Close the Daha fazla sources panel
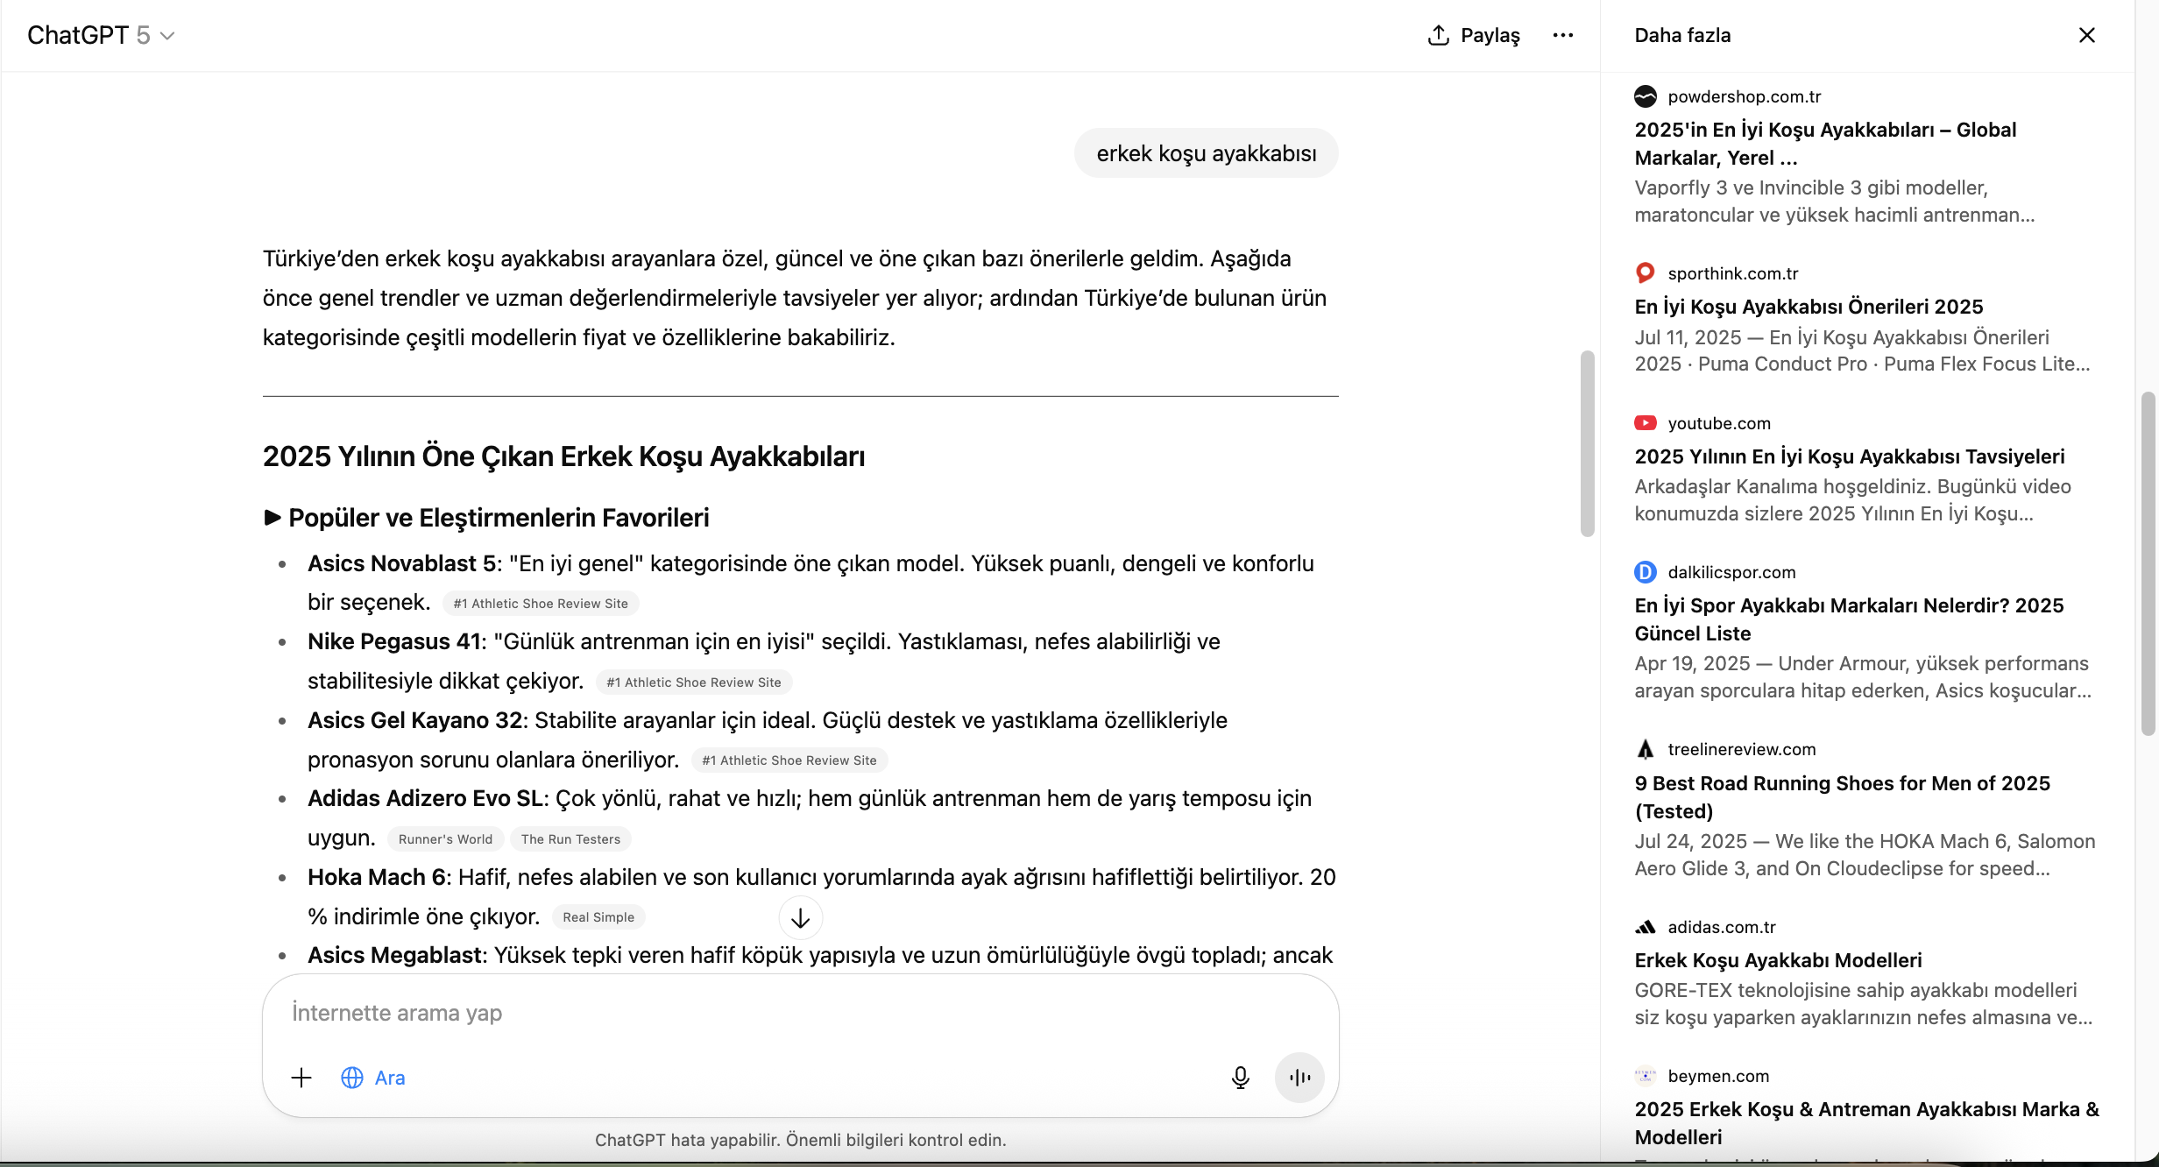 click(x=2086, y=35)
